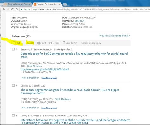150x125 pixels.
Task: Click Cited 316 times link
Action: [x=63, y=99]
